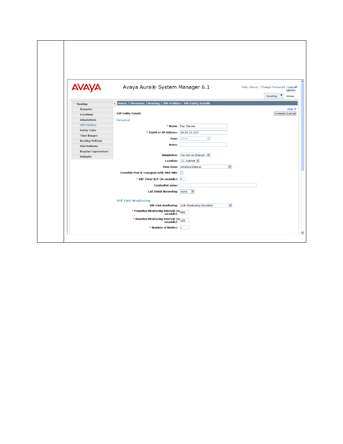Click the About link
The height and width of the screenshot is (444, 343).
tap(254, 87)
